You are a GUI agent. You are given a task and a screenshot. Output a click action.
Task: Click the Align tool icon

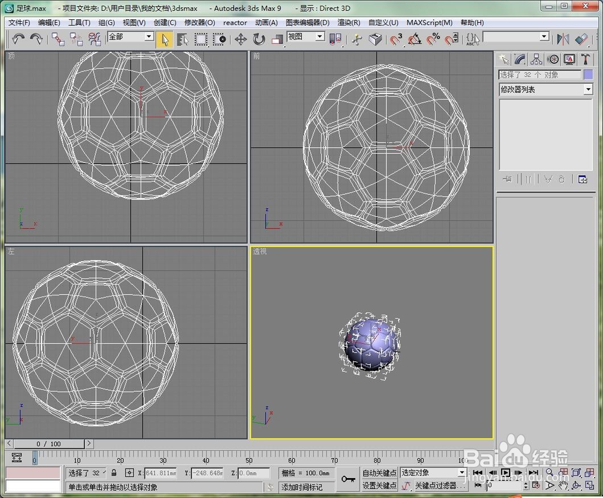click(581, 39)
